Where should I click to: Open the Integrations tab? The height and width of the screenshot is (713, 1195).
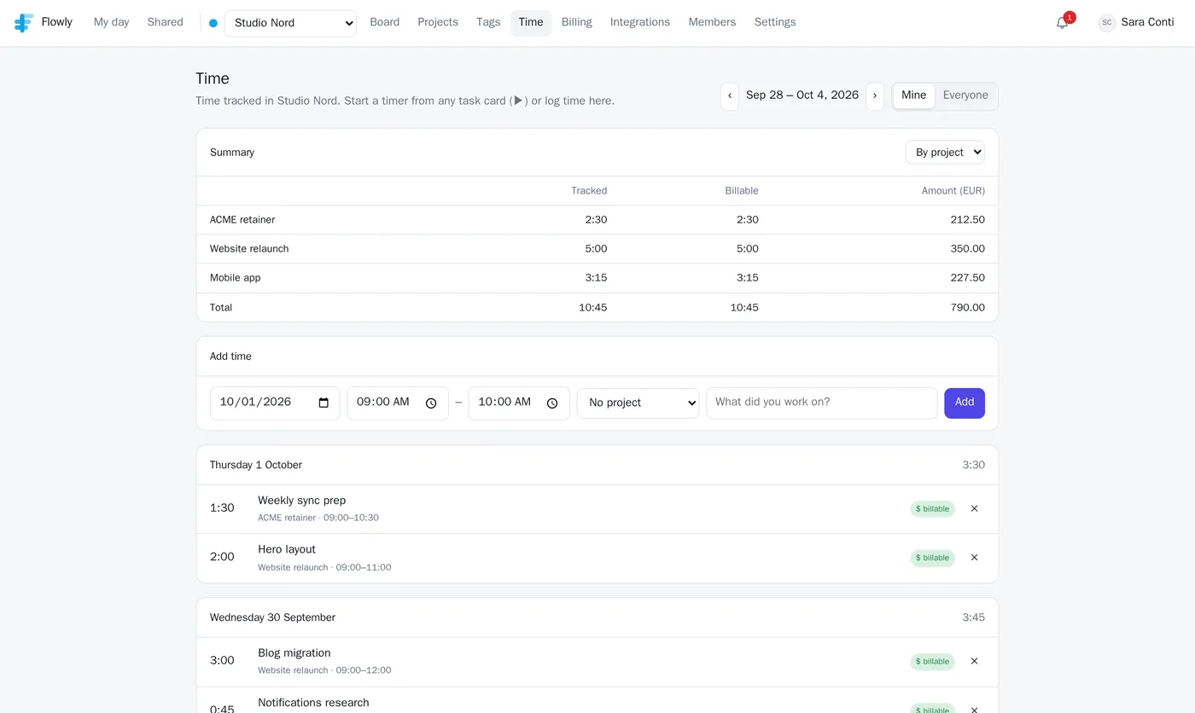pyautogui.click(x=640, y=23)
